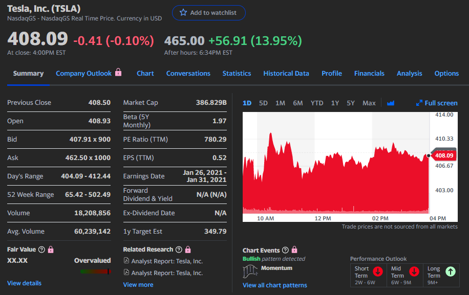Click the Earnings Date Jan 26, 2021 value

(x=205, y=176)
